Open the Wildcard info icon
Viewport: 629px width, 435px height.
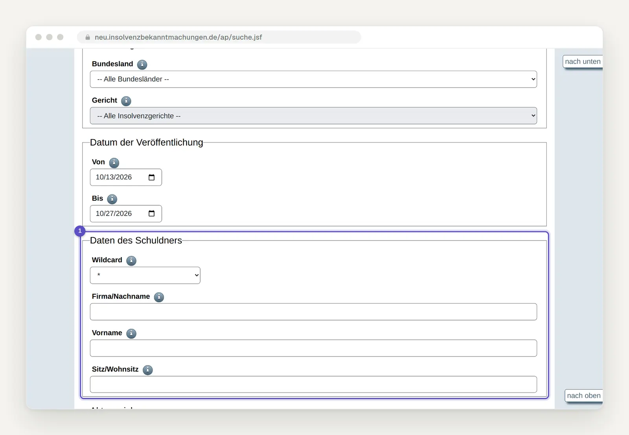tap(131, 261)
